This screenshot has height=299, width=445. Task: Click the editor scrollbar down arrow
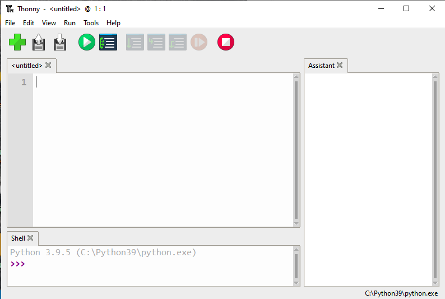click(296, 224)
